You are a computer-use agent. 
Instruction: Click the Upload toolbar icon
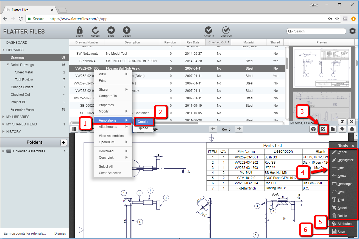point(127,30)
